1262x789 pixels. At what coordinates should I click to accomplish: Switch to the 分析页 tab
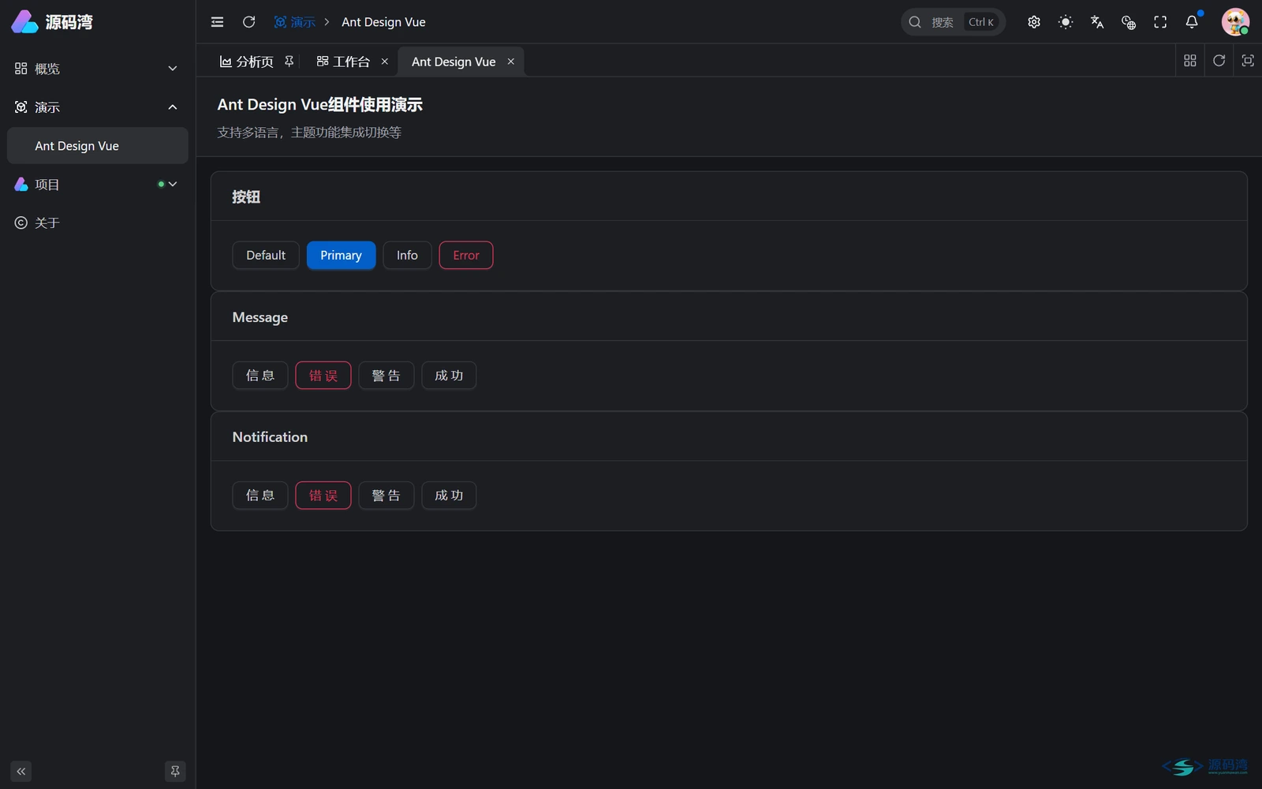(247, 62)
